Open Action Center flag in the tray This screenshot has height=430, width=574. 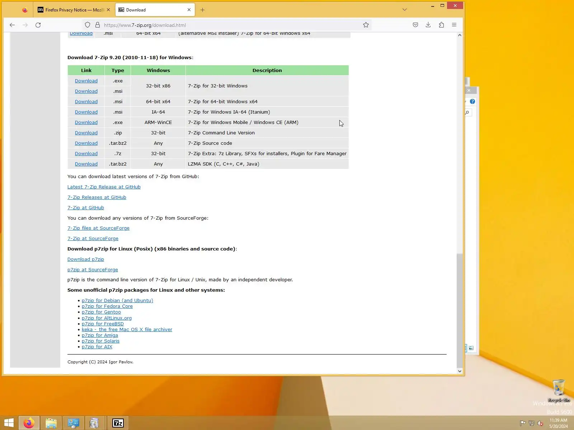click(x=523, y=423)
